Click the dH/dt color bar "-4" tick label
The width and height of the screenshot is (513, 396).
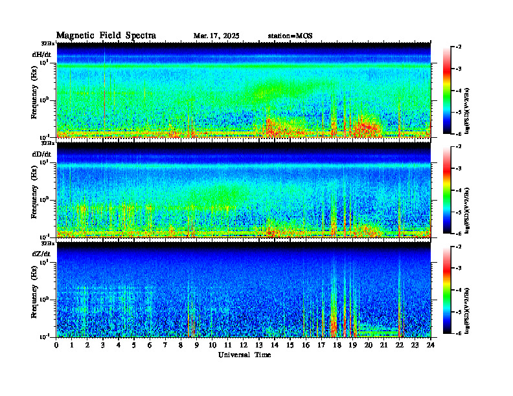[x=459, y=91]
